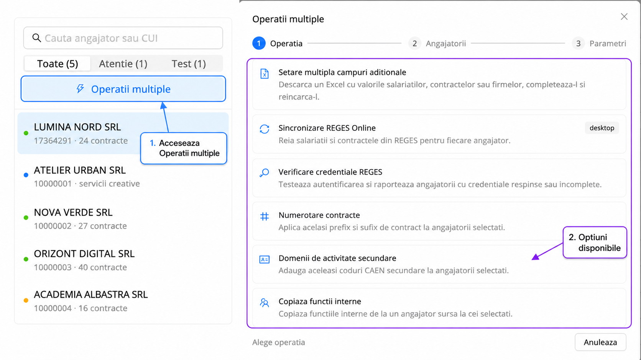641x360 pixels.
Task: Select step 2 Angajatorii in the wizard
Action: pos(437,44)
